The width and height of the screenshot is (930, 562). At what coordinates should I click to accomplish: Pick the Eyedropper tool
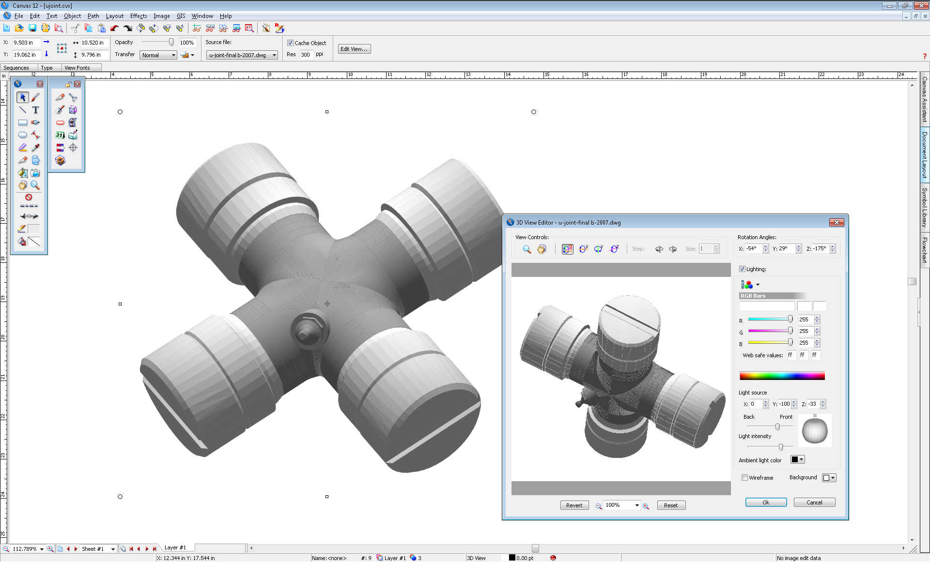click(x=36, y=148)
